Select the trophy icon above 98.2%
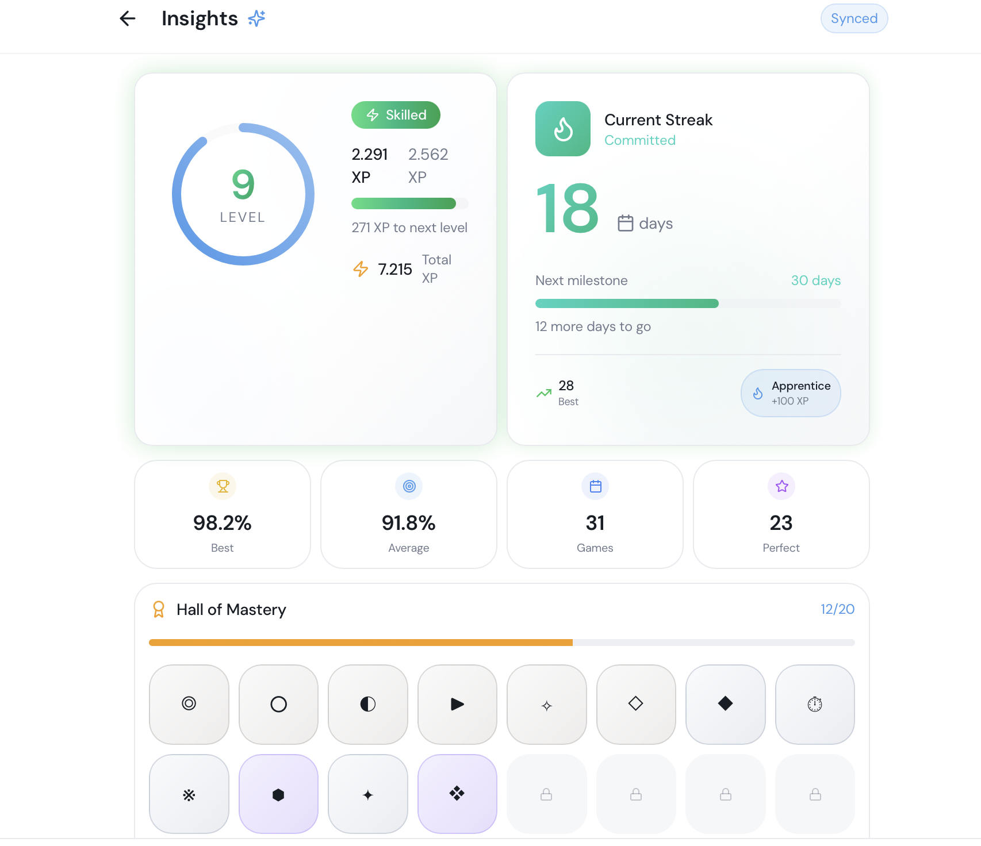The height and width of the screenshot is (846, 981). 222,486
